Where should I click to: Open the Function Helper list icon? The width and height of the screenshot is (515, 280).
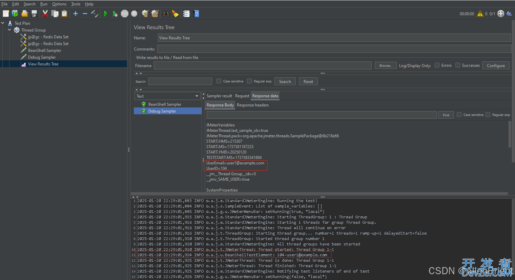pos(186,14)
